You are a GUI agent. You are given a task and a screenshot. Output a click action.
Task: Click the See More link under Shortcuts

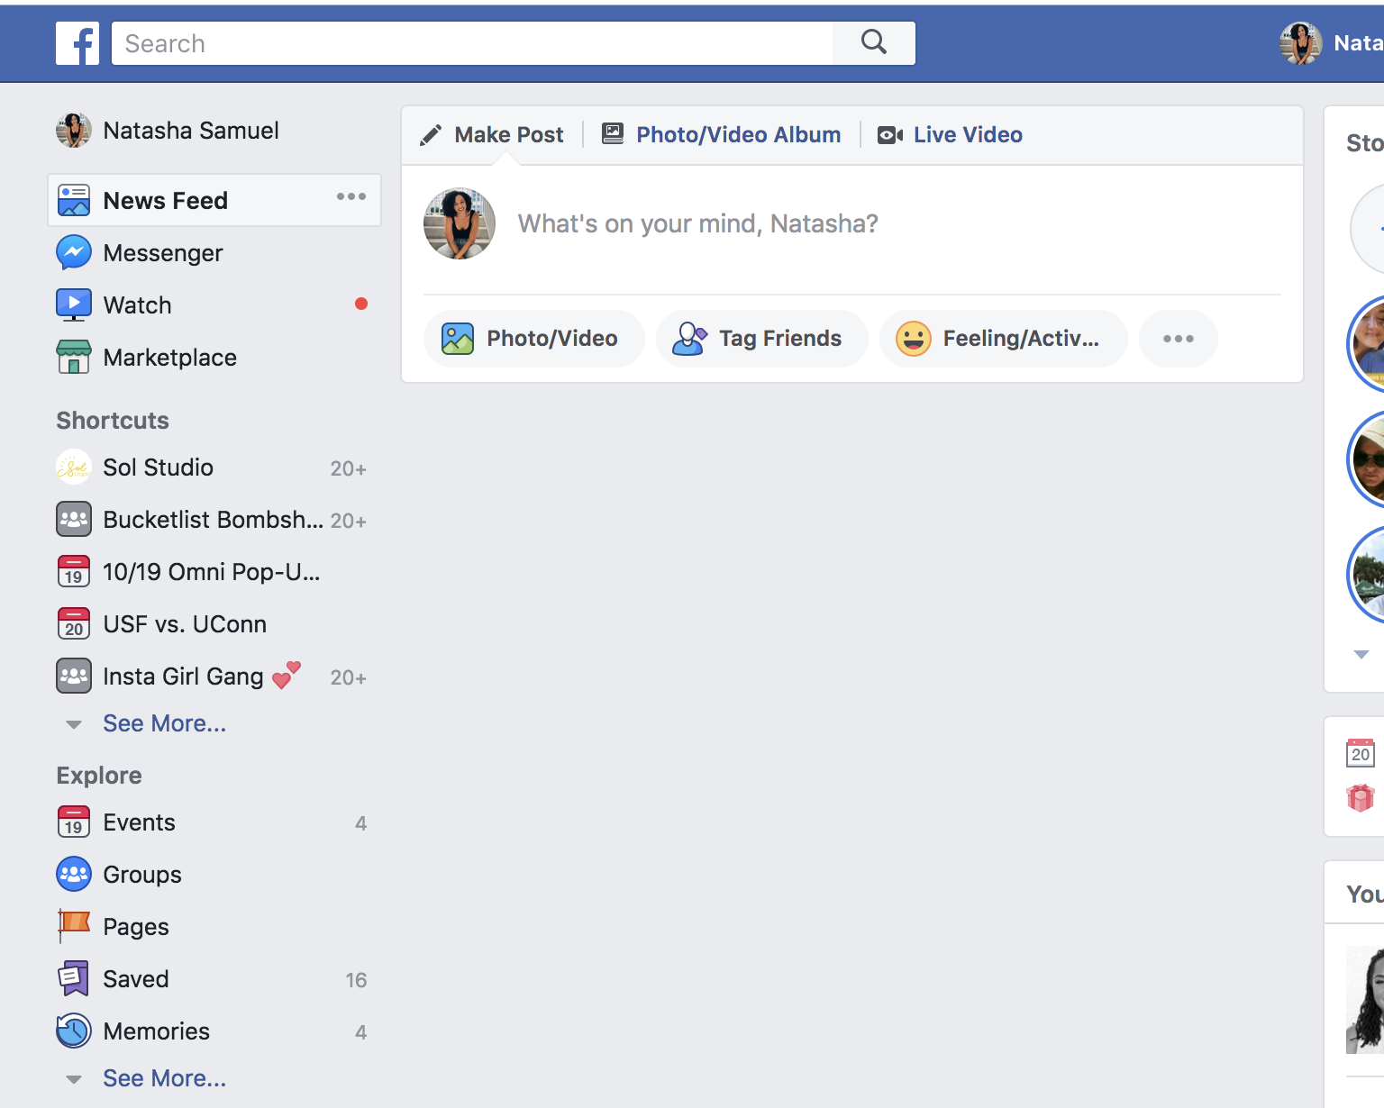click(165, 723)
